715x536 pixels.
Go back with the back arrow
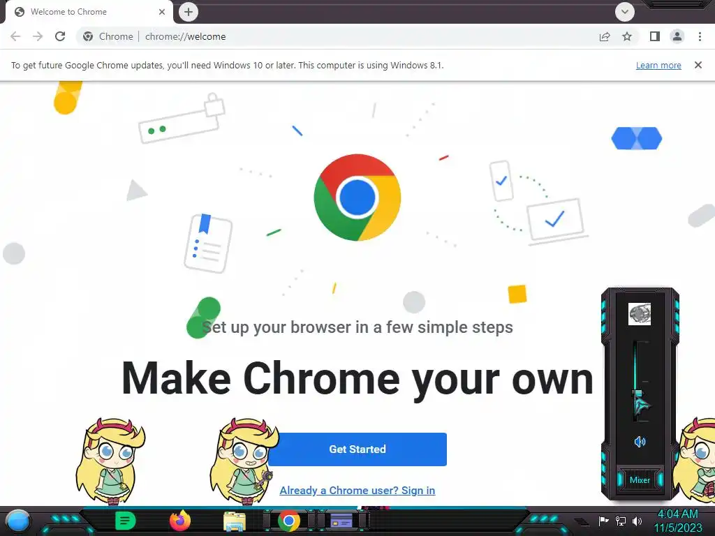pos(15,36)
